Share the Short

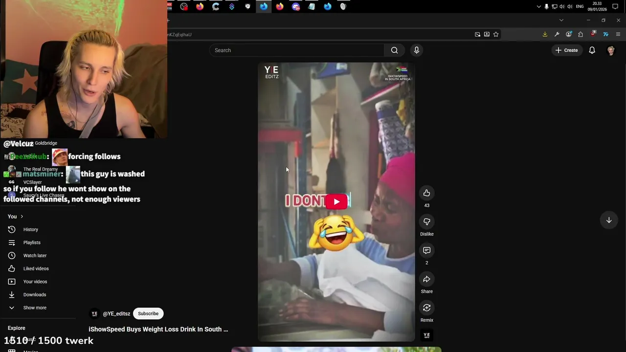426,279
